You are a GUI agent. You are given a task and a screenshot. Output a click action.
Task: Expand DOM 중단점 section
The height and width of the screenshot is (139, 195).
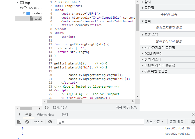point(143,54)
